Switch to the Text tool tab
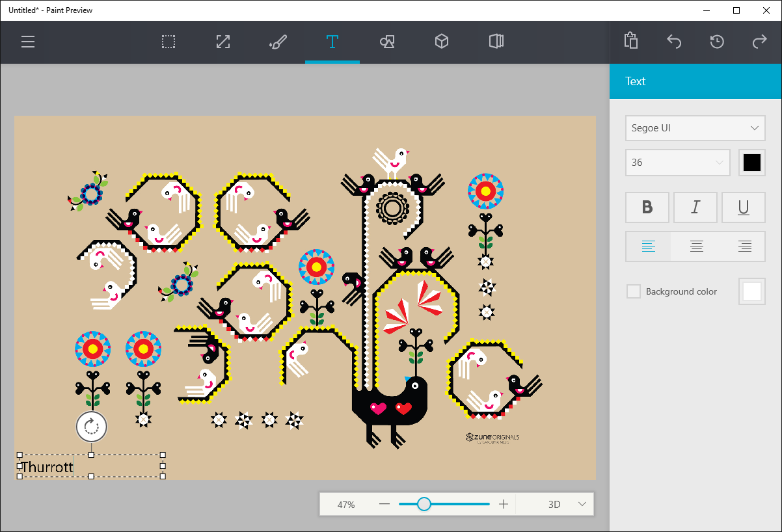This screenshot has width=782, height=532. 332,42
